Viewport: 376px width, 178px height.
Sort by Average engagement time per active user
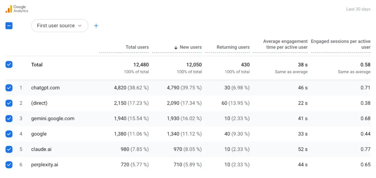285,44
